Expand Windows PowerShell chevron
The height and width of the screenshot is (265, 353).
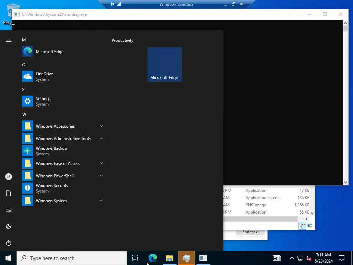click(x=101, y=176)
